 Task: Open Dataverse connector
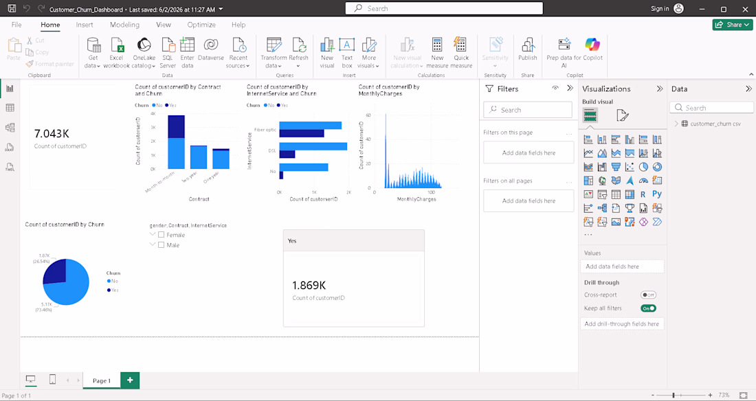click(x=211, y=49)
